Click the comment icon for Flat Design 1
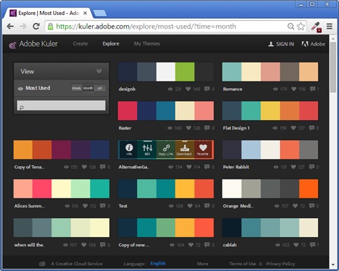The height and width of the screenshot is (271, 339). coord(312,128)
